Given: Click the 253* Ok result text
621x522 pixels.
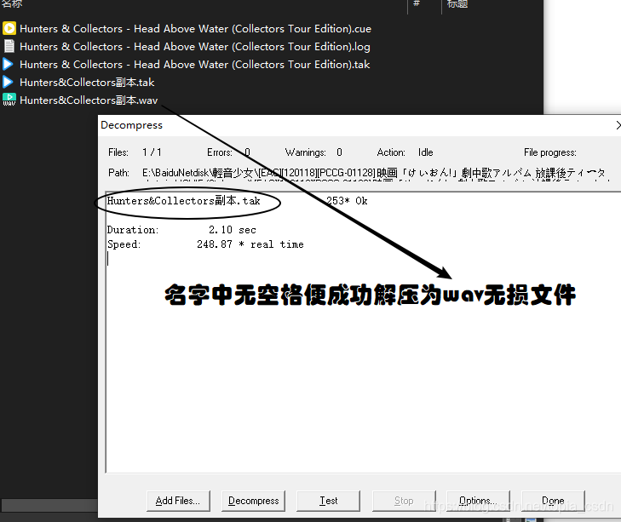Looking at the screenshot, I should (x=347, y=201).
